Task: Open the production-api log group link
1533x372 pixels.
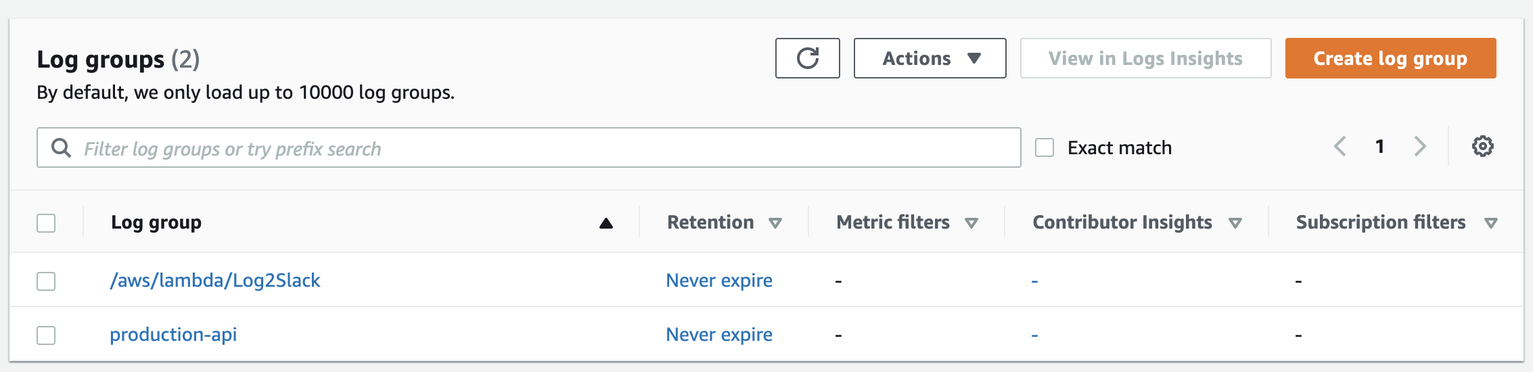Action: [x=173, y=334]
